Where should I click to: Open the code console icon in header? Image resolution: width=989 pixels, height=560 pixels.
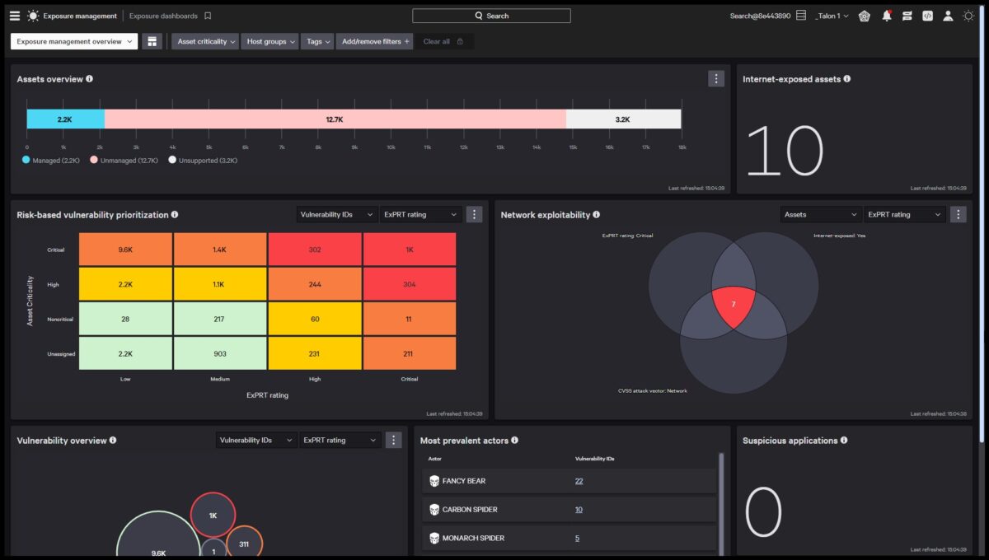tap(927, 16)
